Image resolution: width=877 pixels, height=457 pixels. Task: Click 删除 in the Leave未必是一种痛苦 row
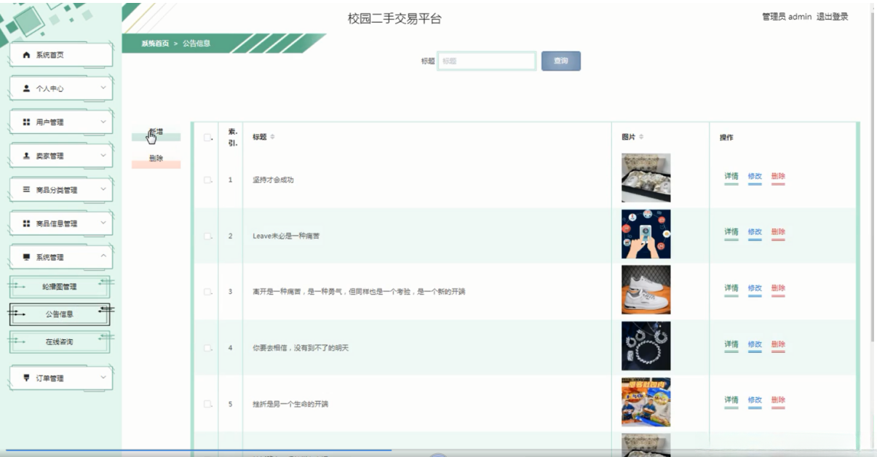click(778, 232)
